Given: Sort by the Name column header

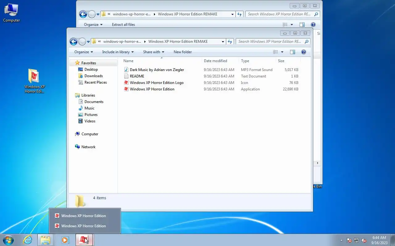Looking at the screenshot, I should 162,61.
